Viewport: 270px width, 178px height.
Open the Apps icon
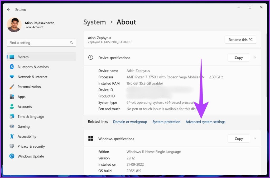(12, 97)
